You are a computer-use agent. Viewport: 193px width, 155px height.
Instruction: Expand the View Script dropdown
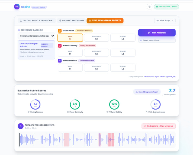click(x=165, y=21)
